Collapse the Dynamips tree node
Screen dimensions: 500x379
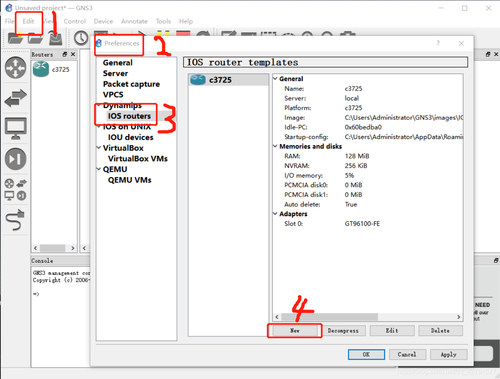tap(99, 105)
